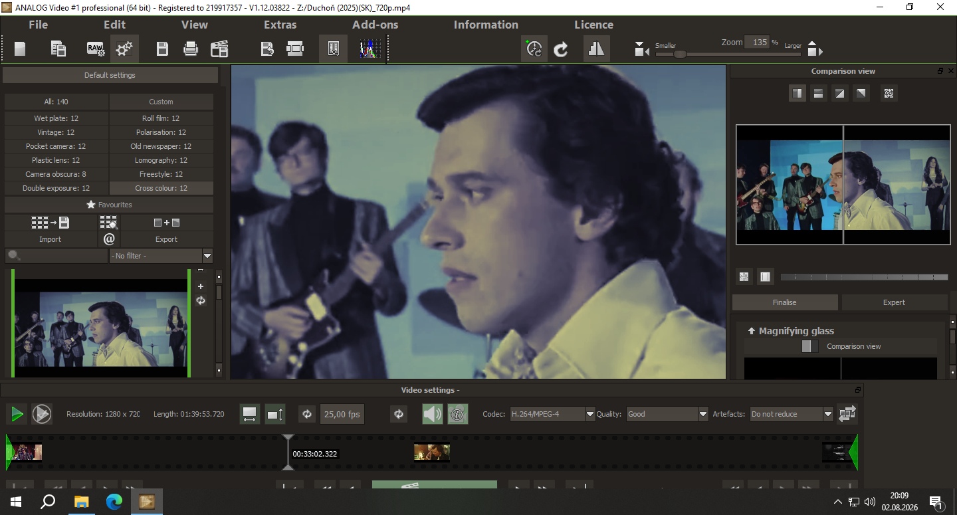The height and width of the screenshot is (515, 957).
Task: Open the gears settings icon in toolbar
Action: coord(124,49)
